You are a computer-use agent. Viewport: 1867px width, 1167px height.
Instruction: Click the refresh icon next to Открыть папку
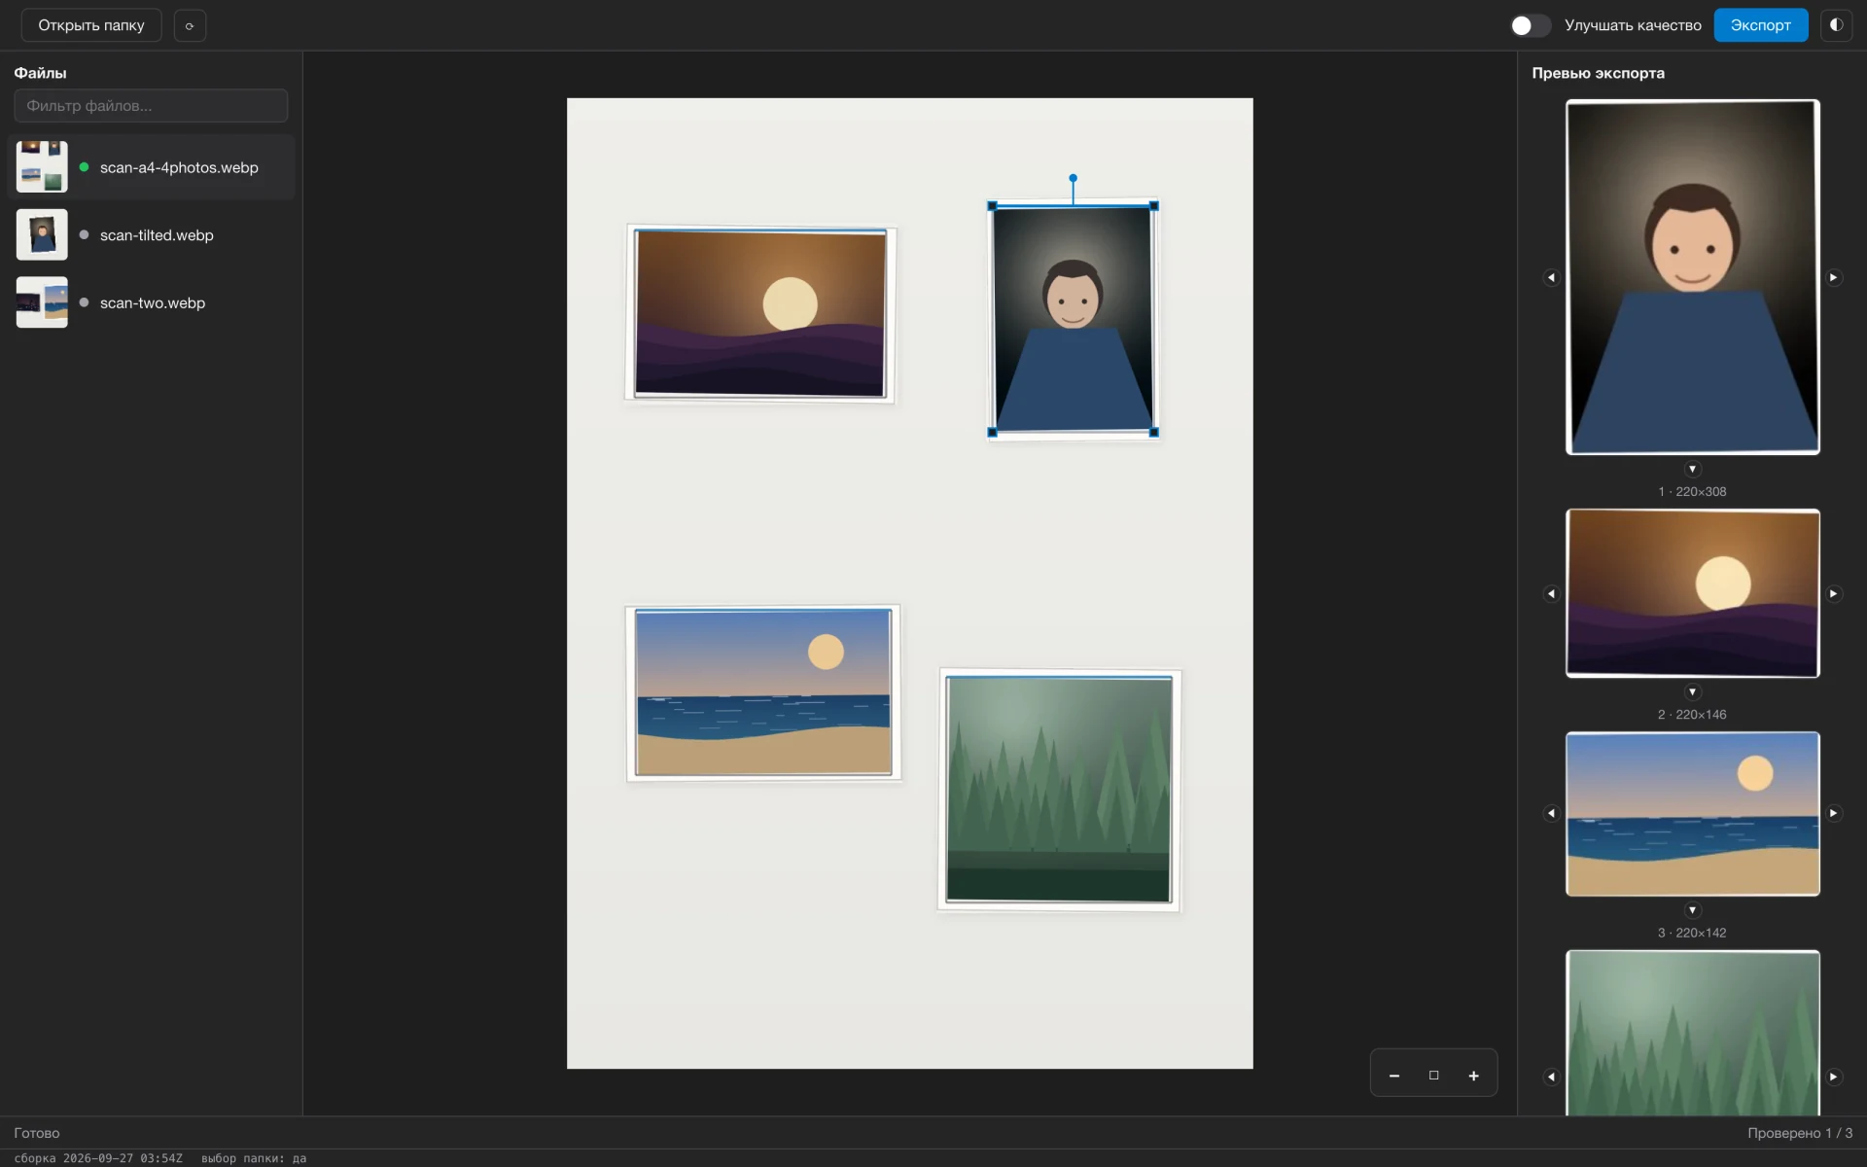tap(190, 25)
